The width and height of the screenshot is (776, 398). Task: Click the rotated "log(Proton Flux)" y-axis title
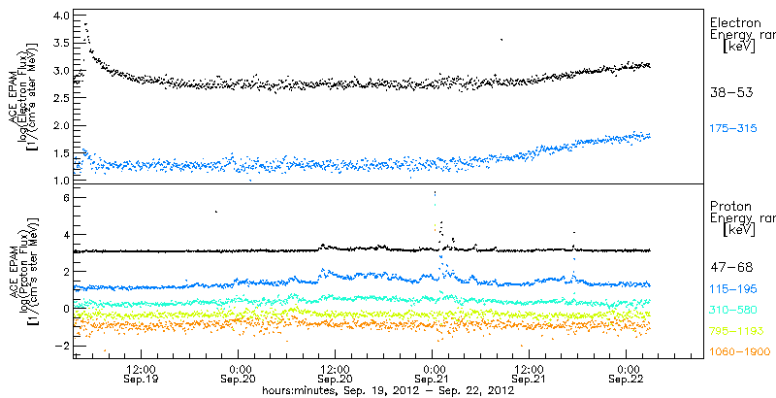click(25, 271)
